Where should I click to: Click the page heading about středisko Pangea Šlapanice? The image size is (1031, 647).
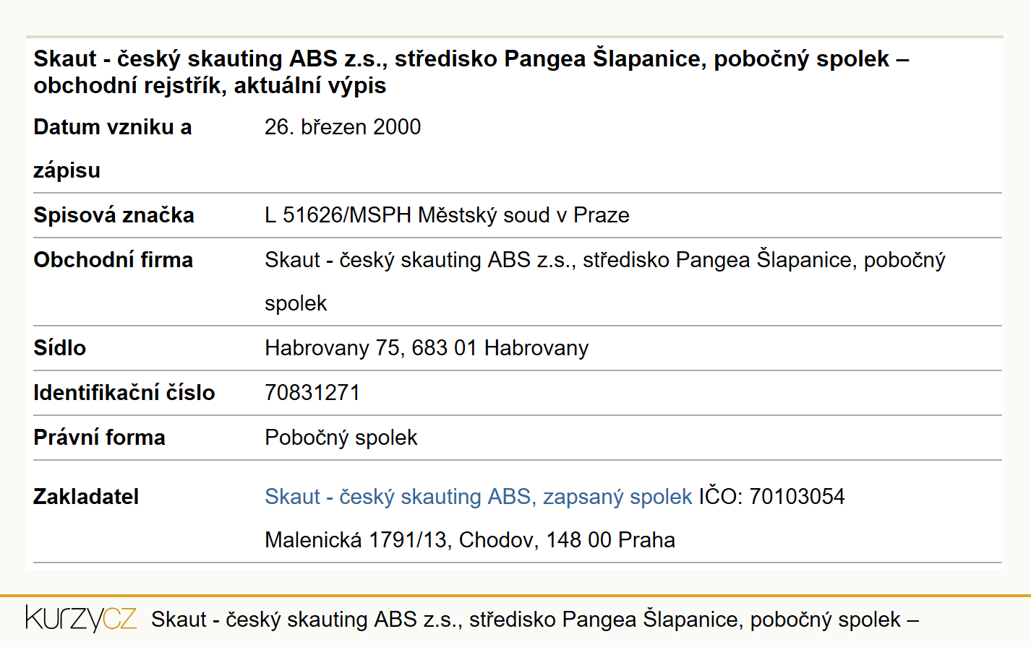[x=471, y=71]
